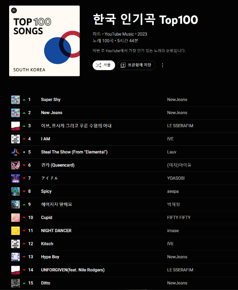Click play icon on playlist cover corner

(14, 10)
